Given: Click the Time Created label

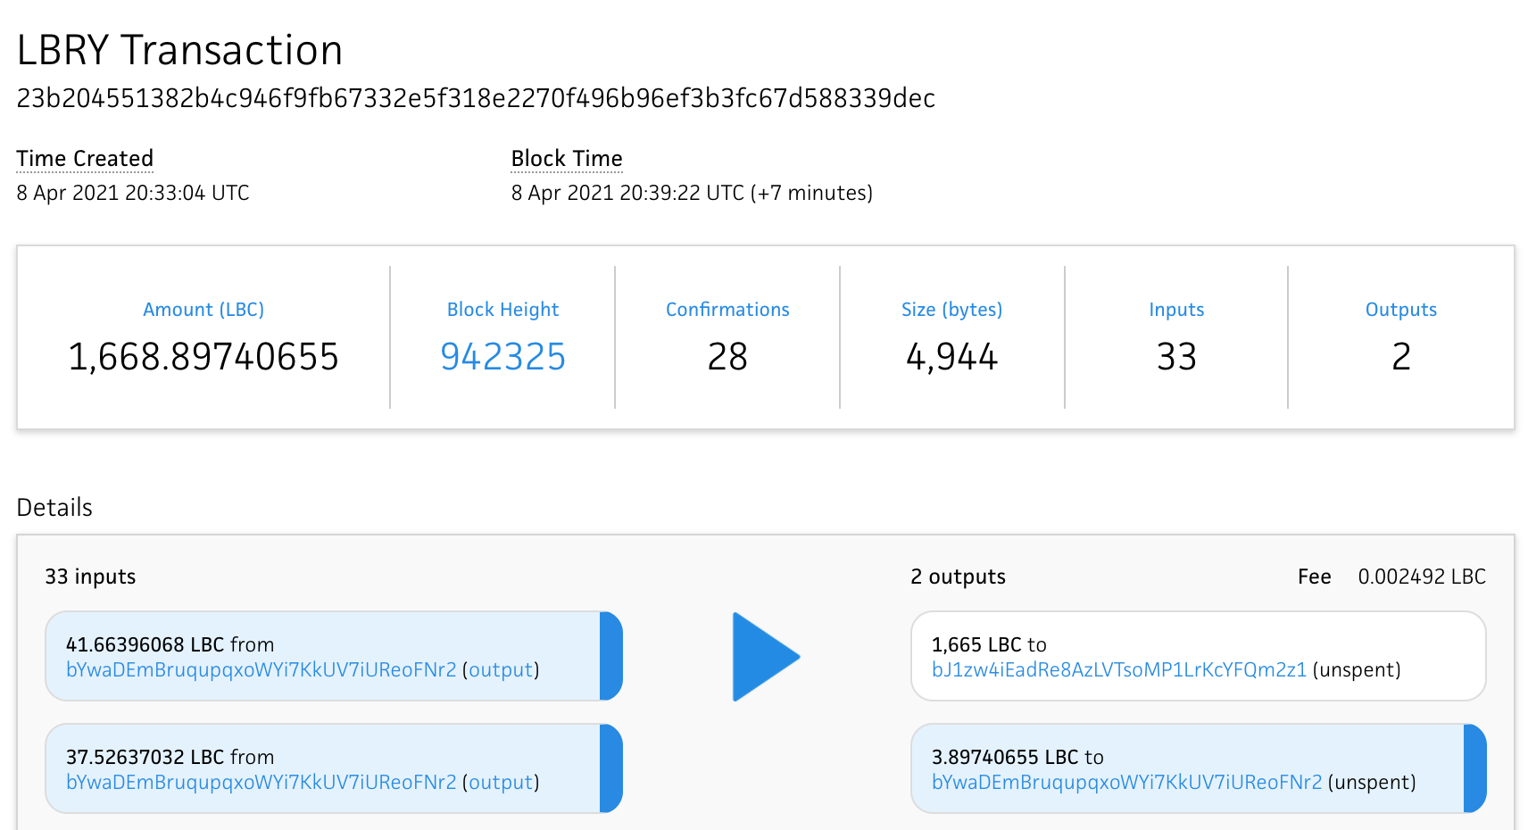Looking at the screenshot, I should (85, 159).
